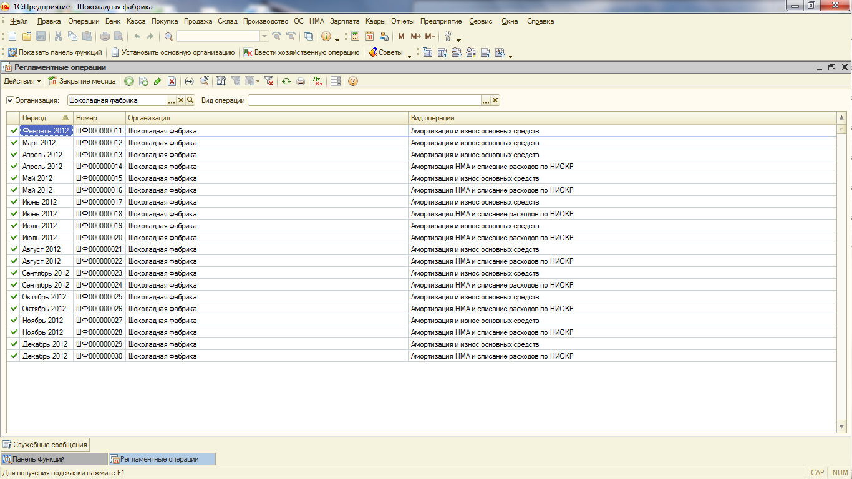Viewport: 852px width, 479px height.
Task: Click the Windows list icon in main toolbar
Action: point(308,37)
